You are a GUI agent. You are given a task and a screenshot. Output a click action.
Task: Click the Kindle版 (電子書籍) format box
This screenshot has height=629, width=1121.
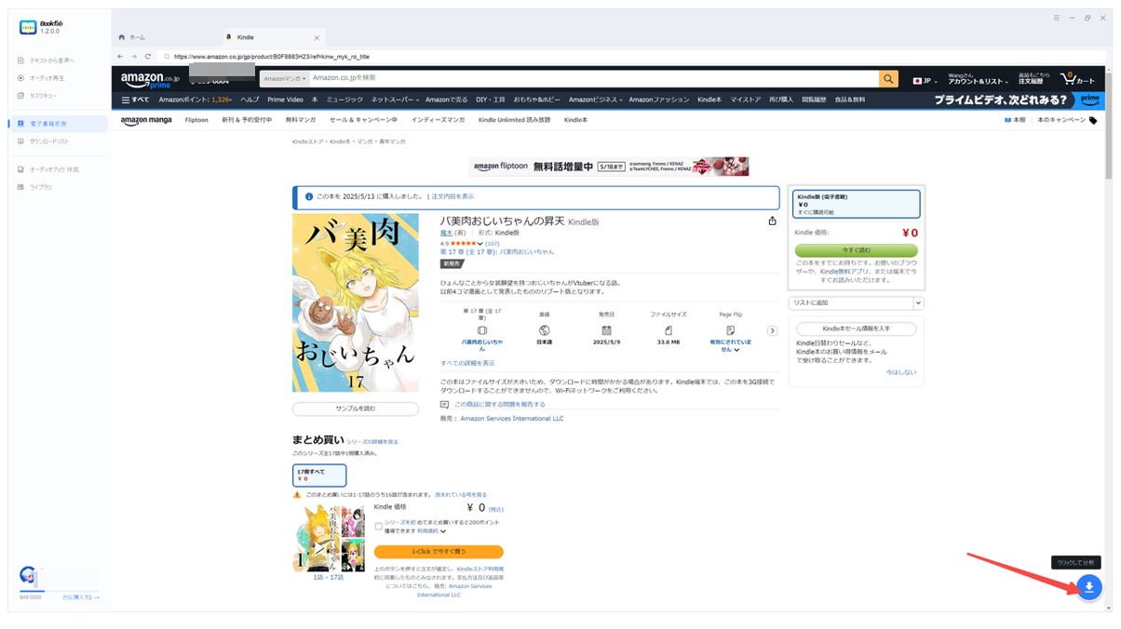[x=856, y=205]
